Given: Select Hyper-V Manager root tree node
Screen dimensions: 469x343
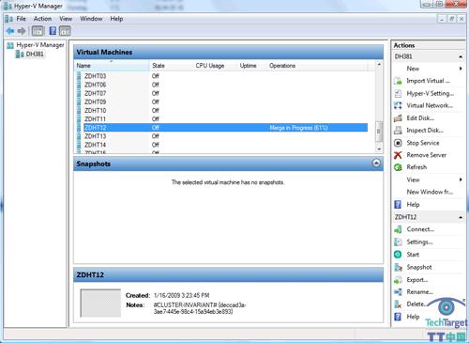Looking at the screenshot, I should 40,45.
